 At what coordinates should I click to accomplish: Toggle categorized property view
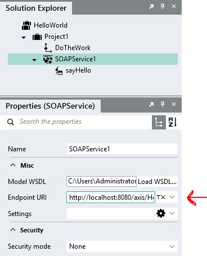coord(159,122)
